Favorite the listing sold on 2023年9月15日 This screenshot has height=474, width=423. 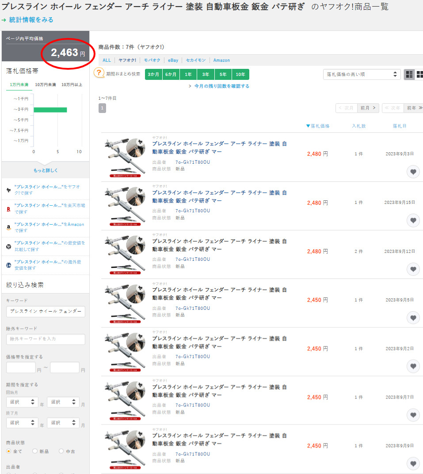point(413,220)
